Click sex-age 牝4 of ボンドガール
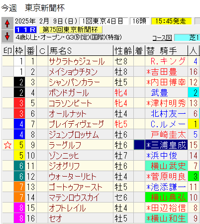Screen dimensions: 200x224 coord(121,93)
